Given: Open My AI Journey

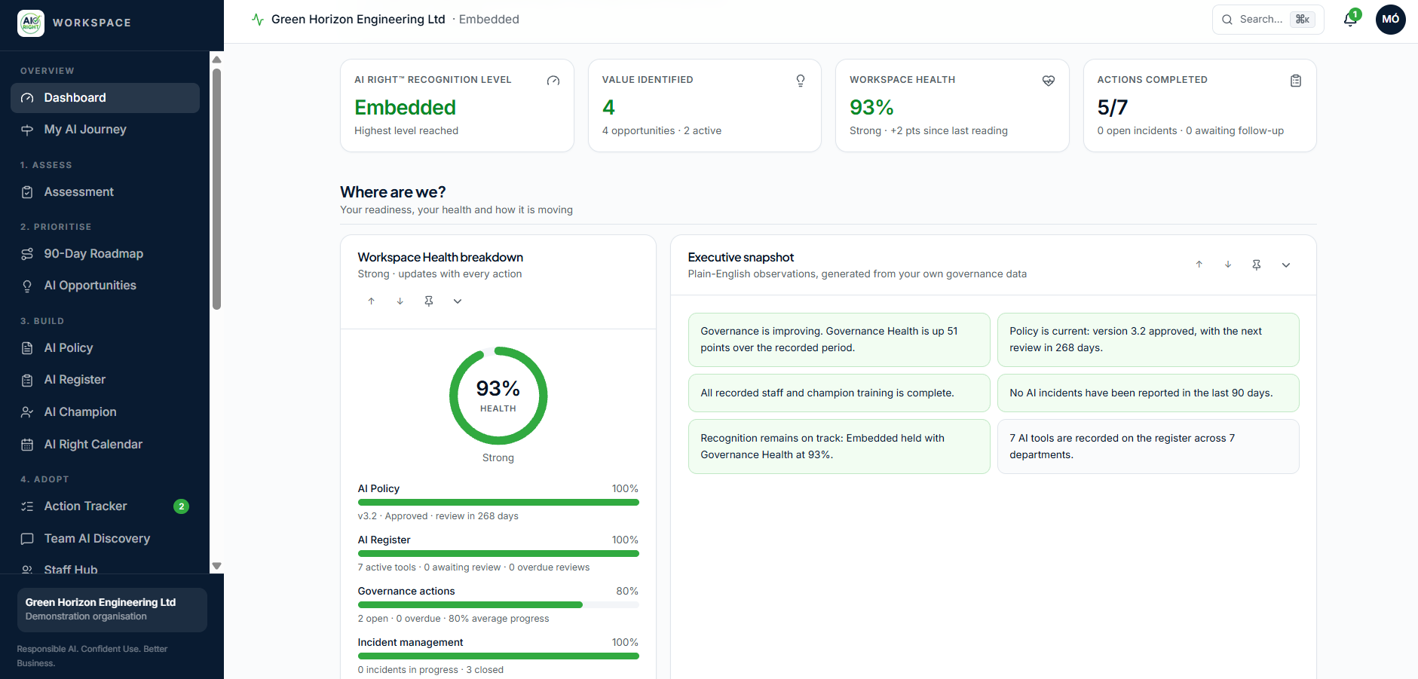Looking at the screenshot, I should [x=105, y=130].
